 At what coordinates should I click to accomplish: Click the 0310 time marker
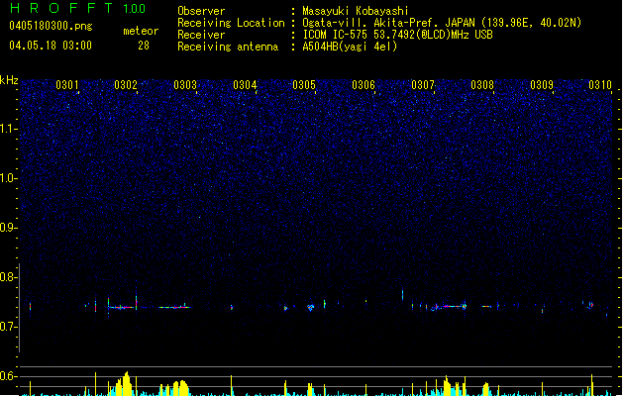pos(600,85)
